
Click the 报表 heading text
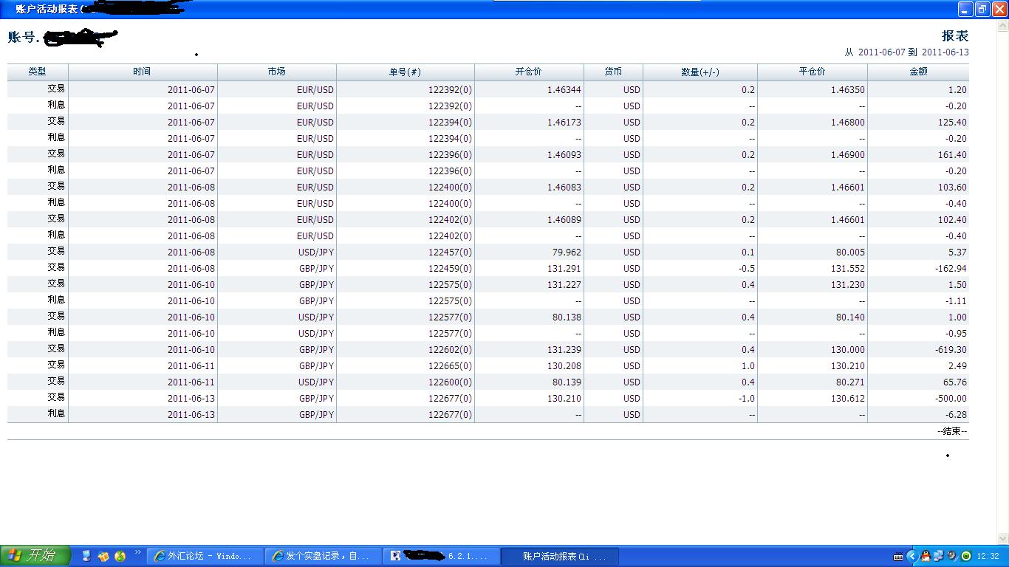[x=955, y=35]
